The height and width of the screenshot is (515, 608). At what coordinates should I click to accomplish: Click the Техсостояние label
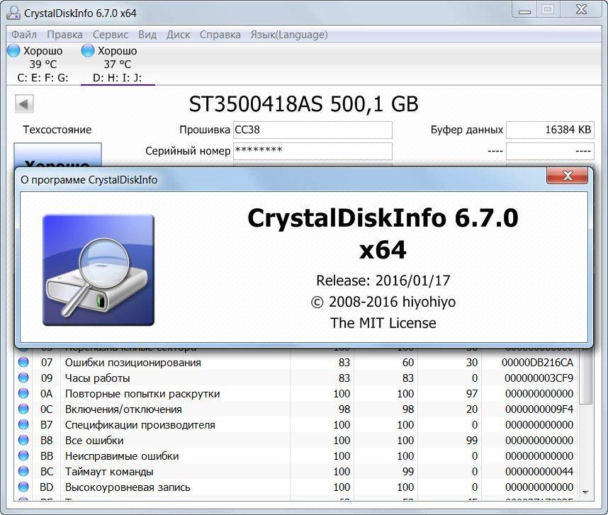[57, 130]
